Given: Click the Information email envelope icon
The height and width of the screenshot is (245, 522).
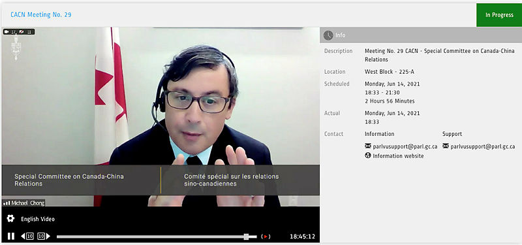Looking at the screenshot, I should (368, 146).
